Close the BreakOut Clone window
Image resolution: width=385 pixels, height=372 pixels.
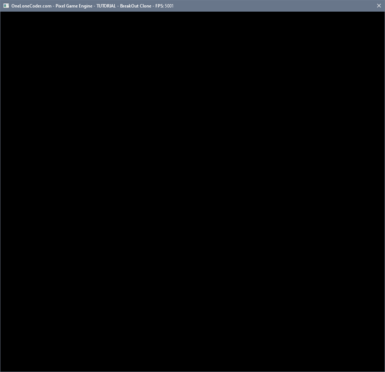pyautogui.click(x=379, y=6)
